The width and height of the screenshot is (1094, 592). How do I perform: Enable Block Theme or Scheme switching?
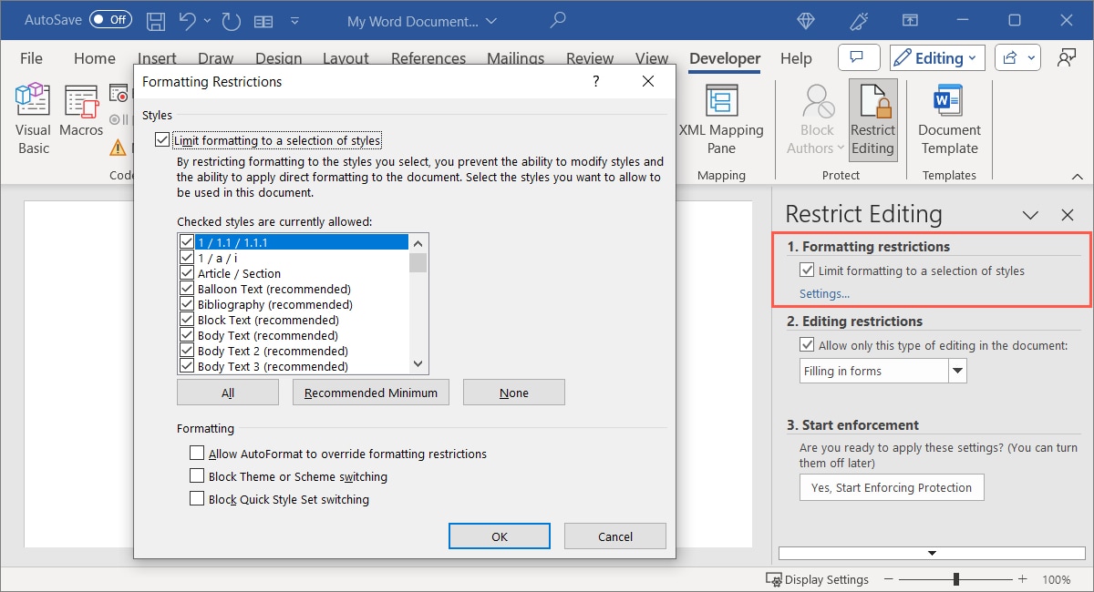(197, 476)
